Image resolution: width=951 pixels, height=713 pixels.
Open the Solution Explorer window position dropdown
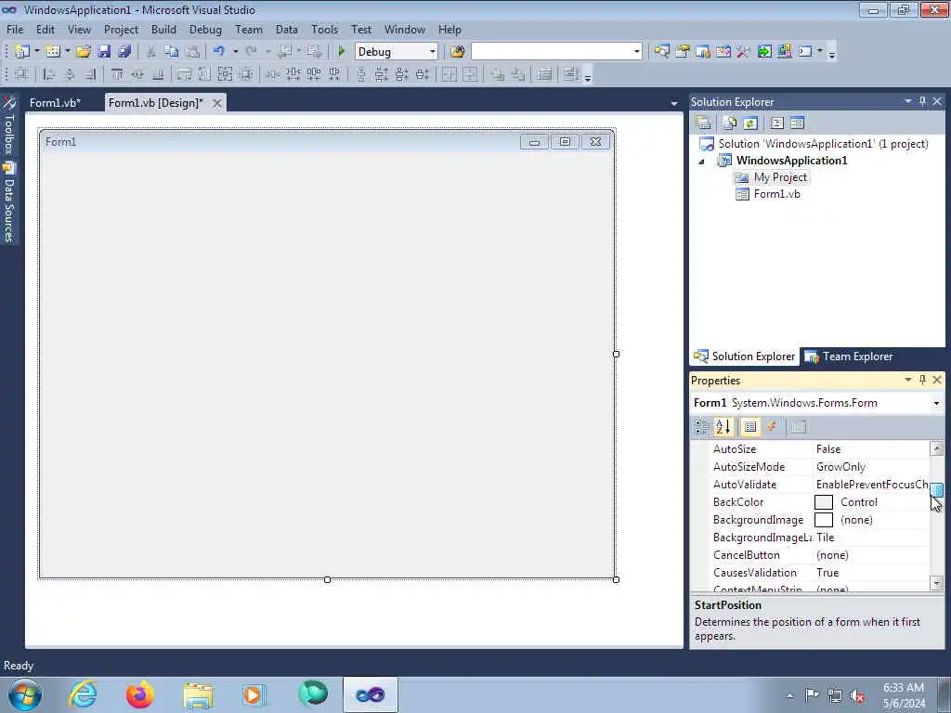pyautogui.click(x=908, y=101)
